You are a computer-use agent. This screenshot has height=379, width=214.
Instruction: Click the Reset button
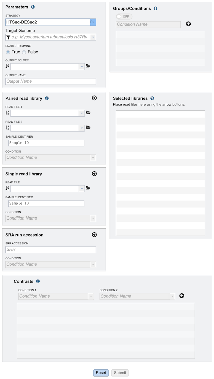(101, 373)
